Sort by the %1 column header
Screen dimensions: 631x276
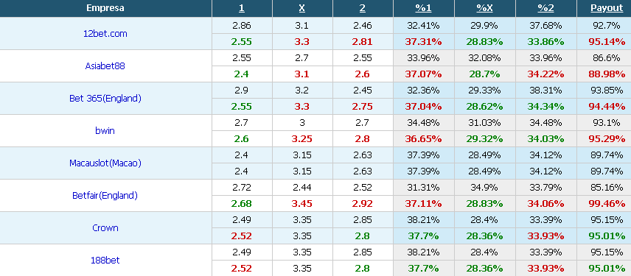point(423,8)
